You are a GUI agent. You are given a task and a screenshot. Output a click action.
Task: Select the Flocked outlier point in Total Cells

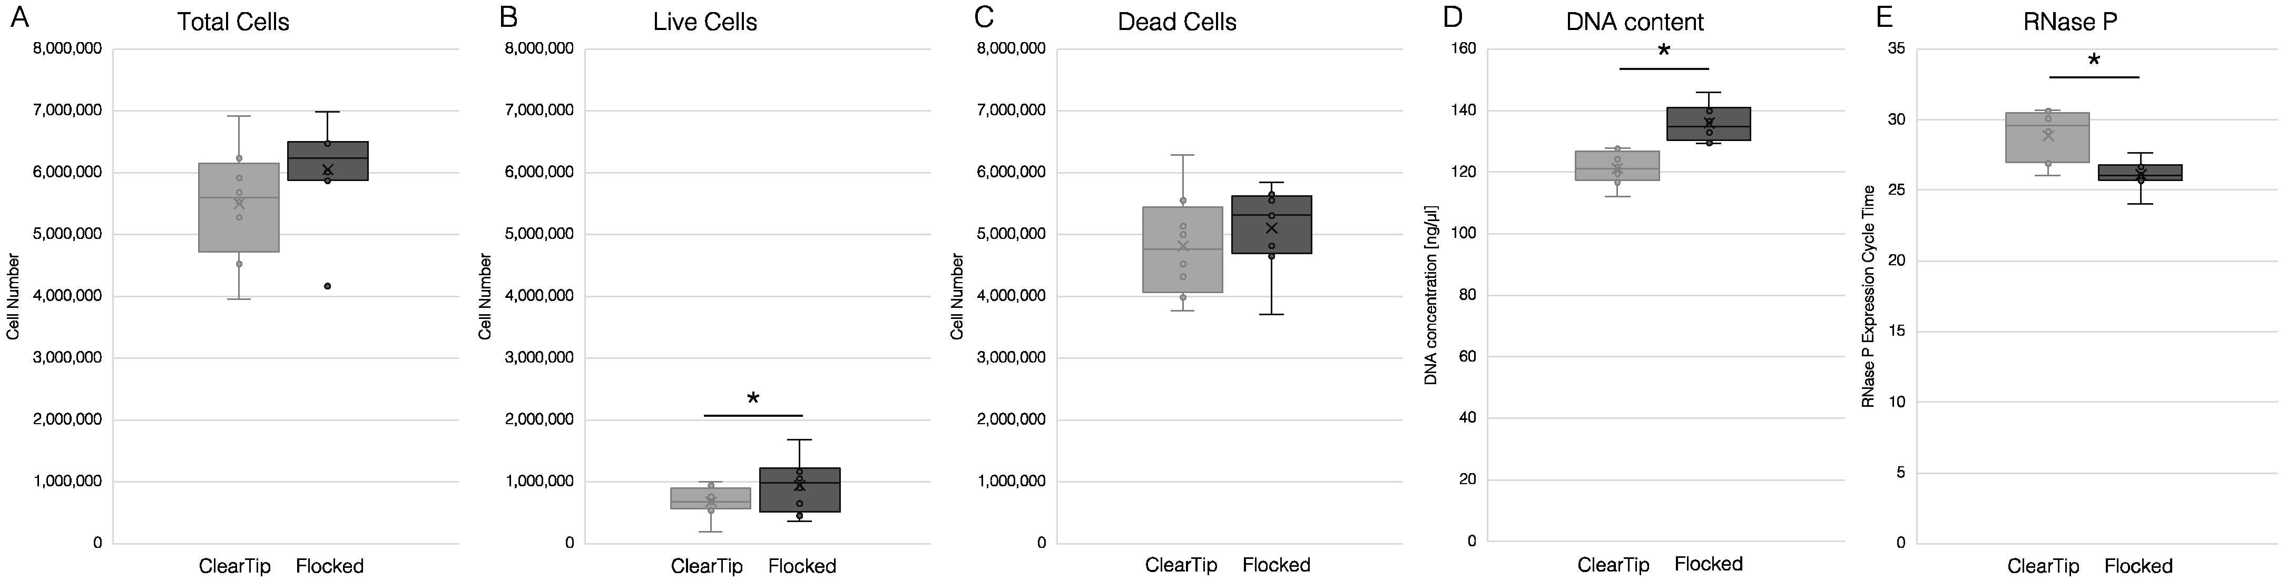[x=328, y=286]
